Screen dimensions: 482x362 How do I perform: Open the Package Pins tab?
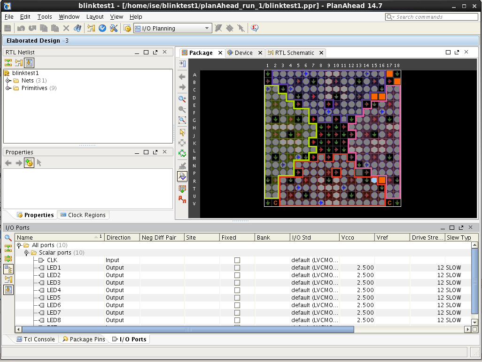pos(84,339)
